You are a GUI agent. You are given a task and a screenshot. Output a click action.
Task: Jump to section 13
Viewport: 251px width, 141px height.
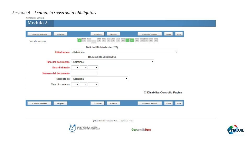point(137,40)
